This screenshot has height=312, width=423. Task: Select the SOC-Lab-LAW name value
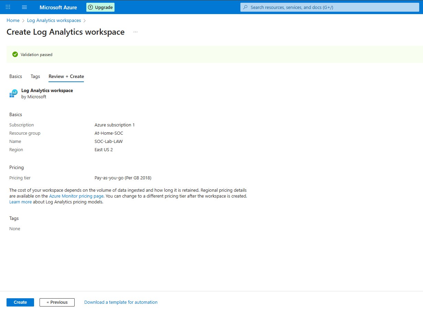[x=109, y=141]
